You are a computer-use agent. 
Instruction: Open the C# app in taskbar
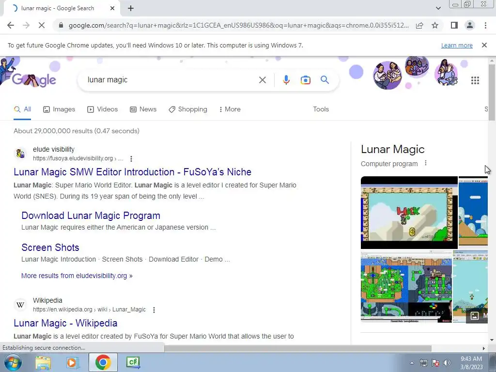pos(133,362)
